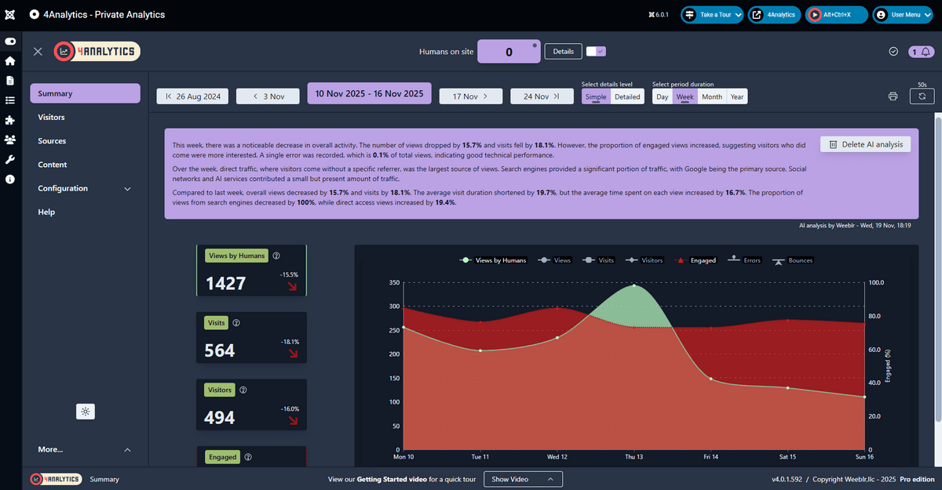
Task: Toggle the theme with the sun icon
Action: point(85,411)
